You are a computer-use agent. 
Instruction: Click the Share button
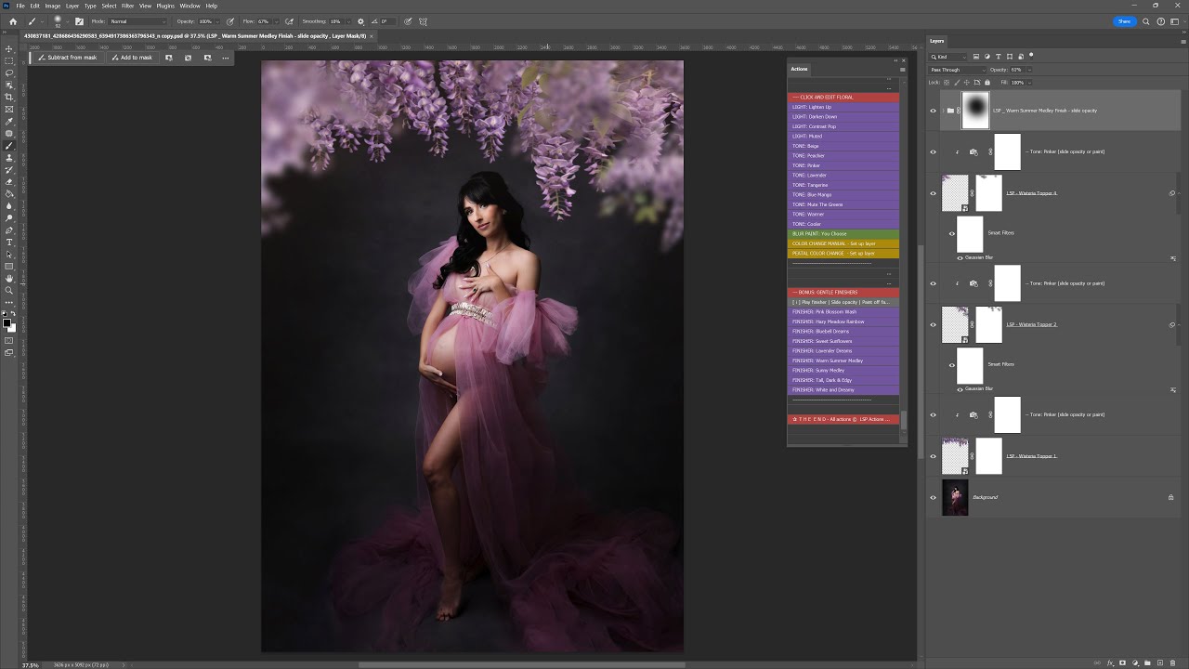[x=1124, y=21]
